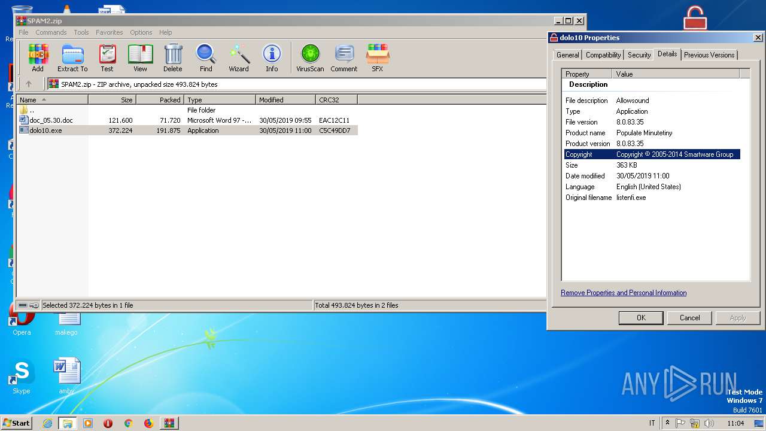Click Remove Properties and Personal Information link

click(x=624, y=293)
